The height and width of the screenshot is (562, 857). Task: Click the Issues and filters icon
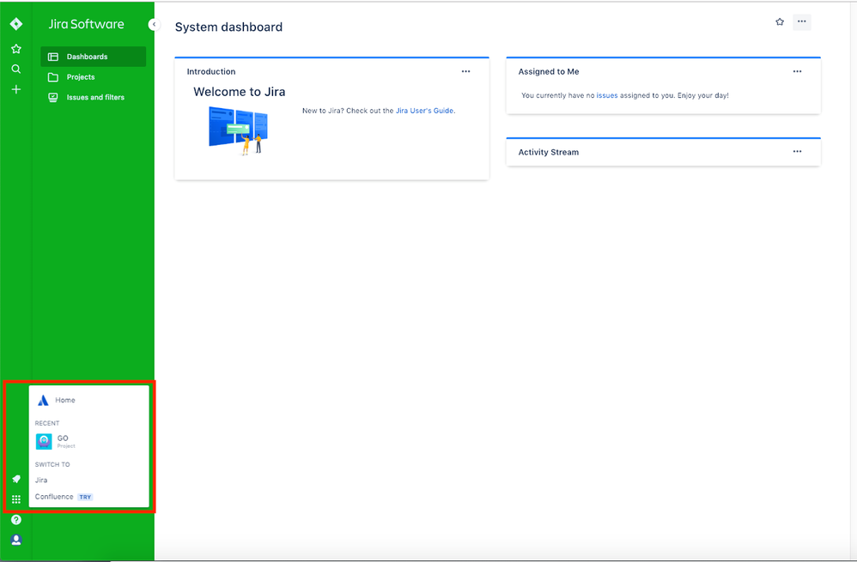[53, 97]
